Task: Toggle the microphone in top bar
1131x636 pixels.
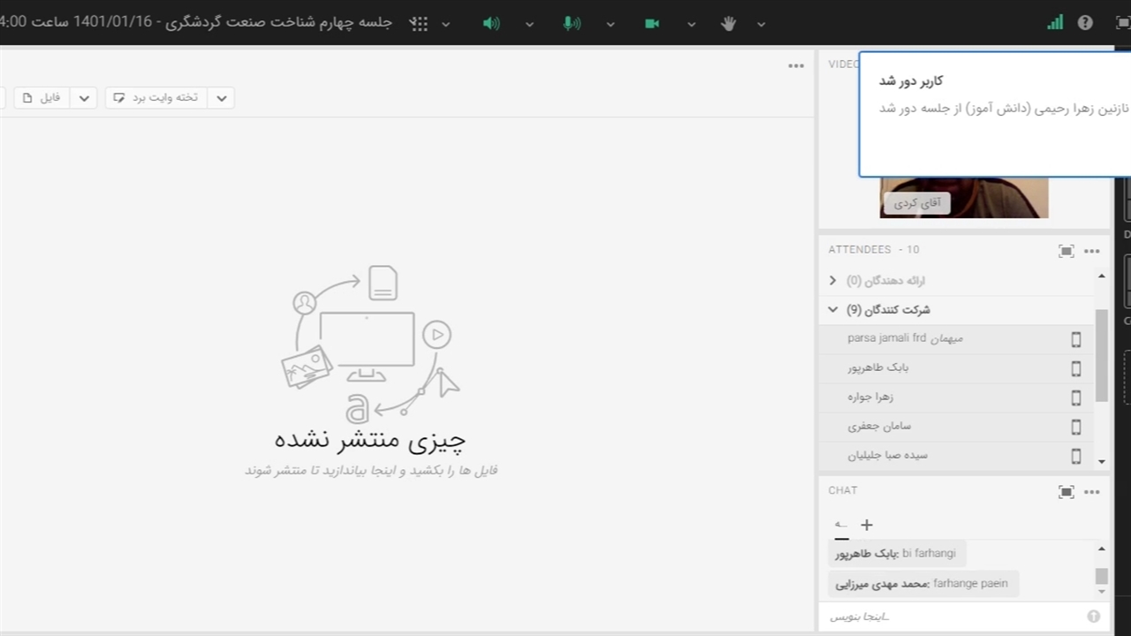Action: (x=573, y=24)
